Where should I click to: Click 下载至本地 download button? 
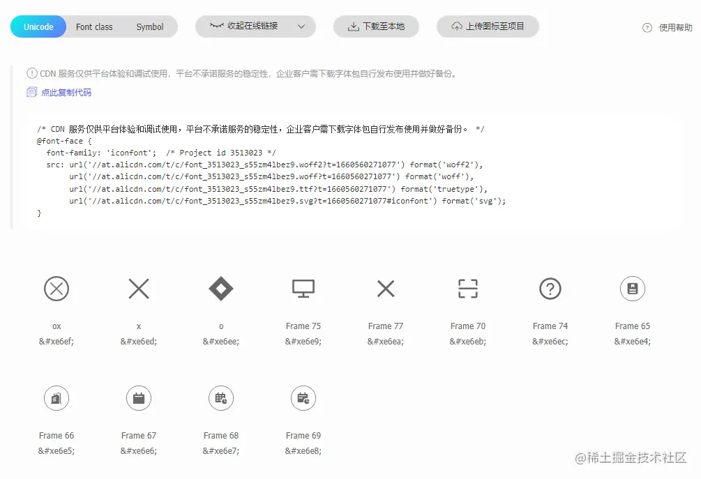click(376, 26)
